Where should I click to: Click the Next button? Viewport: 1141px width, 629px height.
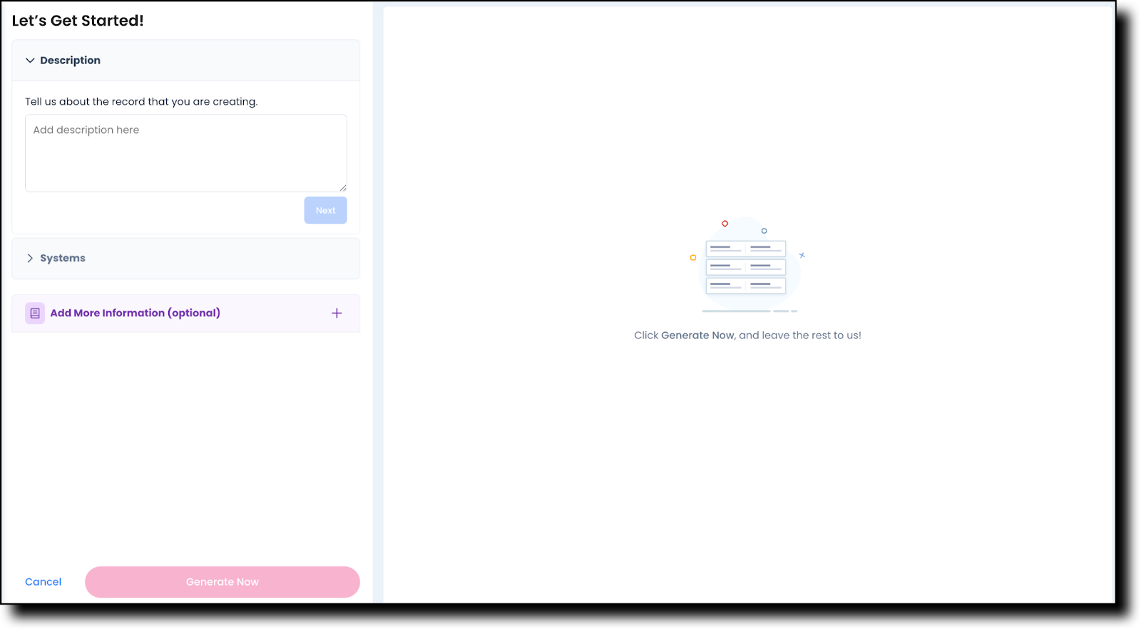(x=325, y=210)
